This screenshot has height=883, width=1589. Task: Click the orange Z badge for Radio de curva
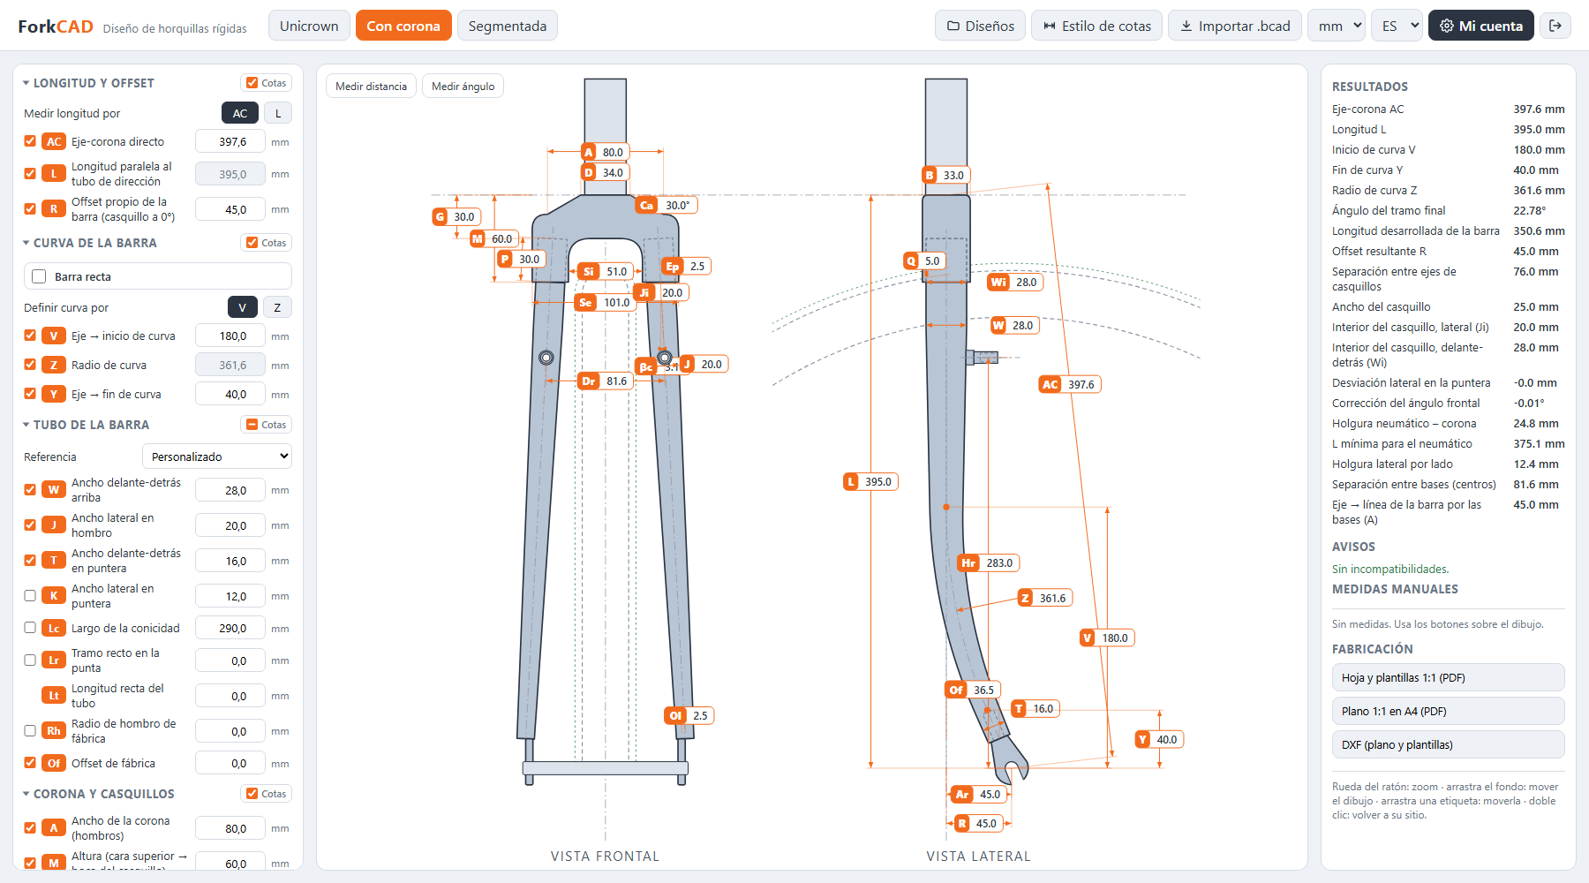click(x=54, y=365)
